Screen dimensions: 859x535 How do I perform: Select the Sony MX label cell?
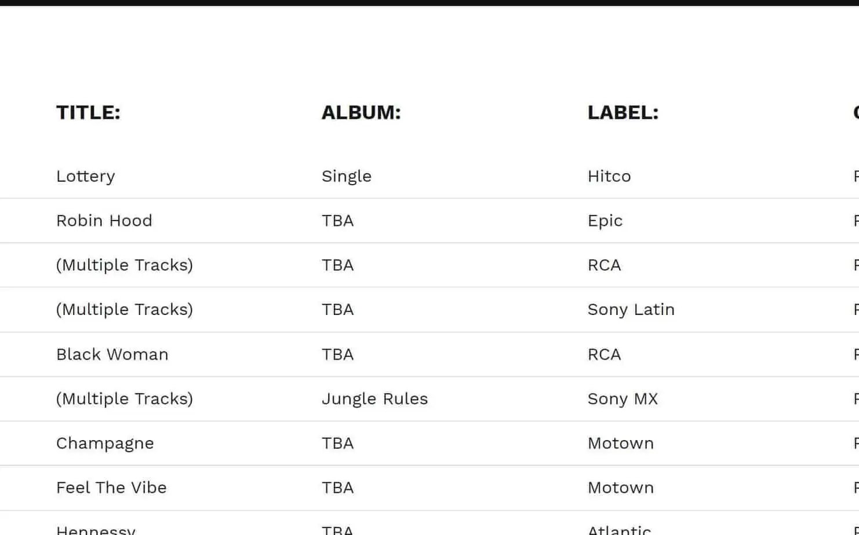coord(623,399)
